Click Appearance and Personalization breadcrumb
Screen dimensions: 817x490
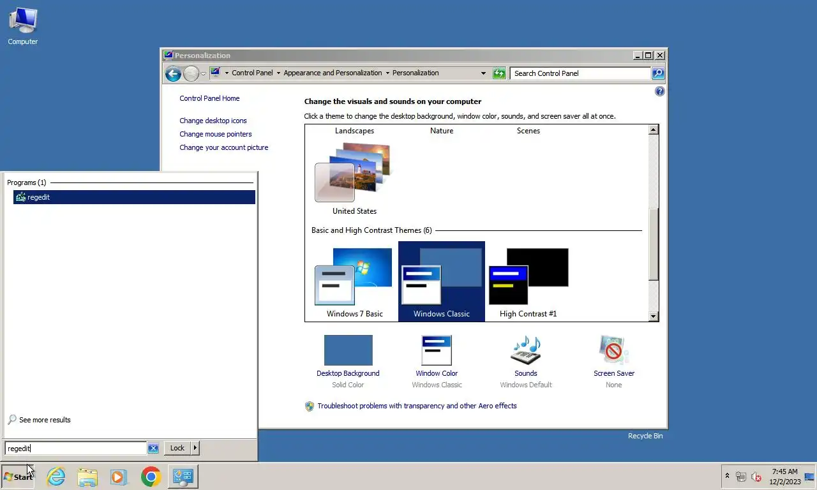[x=333, y=73]
